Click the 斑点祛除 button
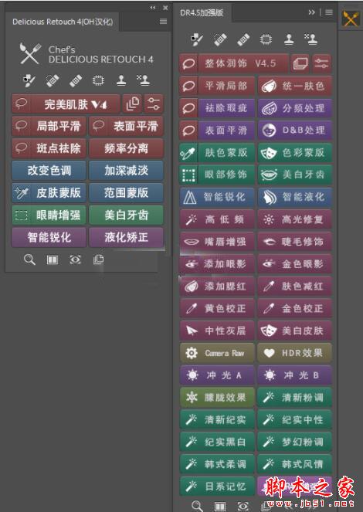Screen dimensions: 363x512 (49, 148)
